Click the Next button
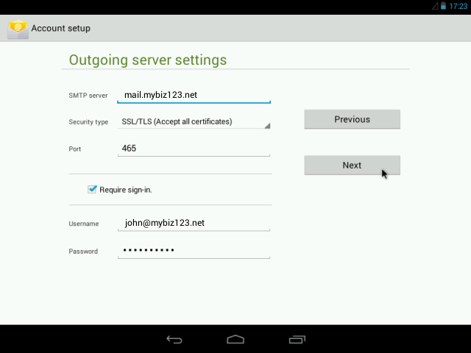 [352, 165]
